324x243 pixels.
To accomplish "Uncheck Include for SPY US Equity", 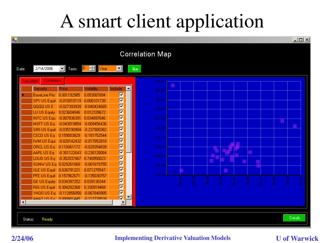I will [x=121, y=101].
